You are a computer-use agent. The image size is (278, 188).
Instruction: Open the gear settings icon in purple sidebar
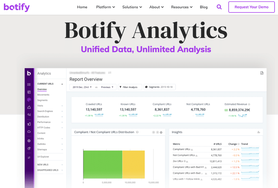coord(29,141)
